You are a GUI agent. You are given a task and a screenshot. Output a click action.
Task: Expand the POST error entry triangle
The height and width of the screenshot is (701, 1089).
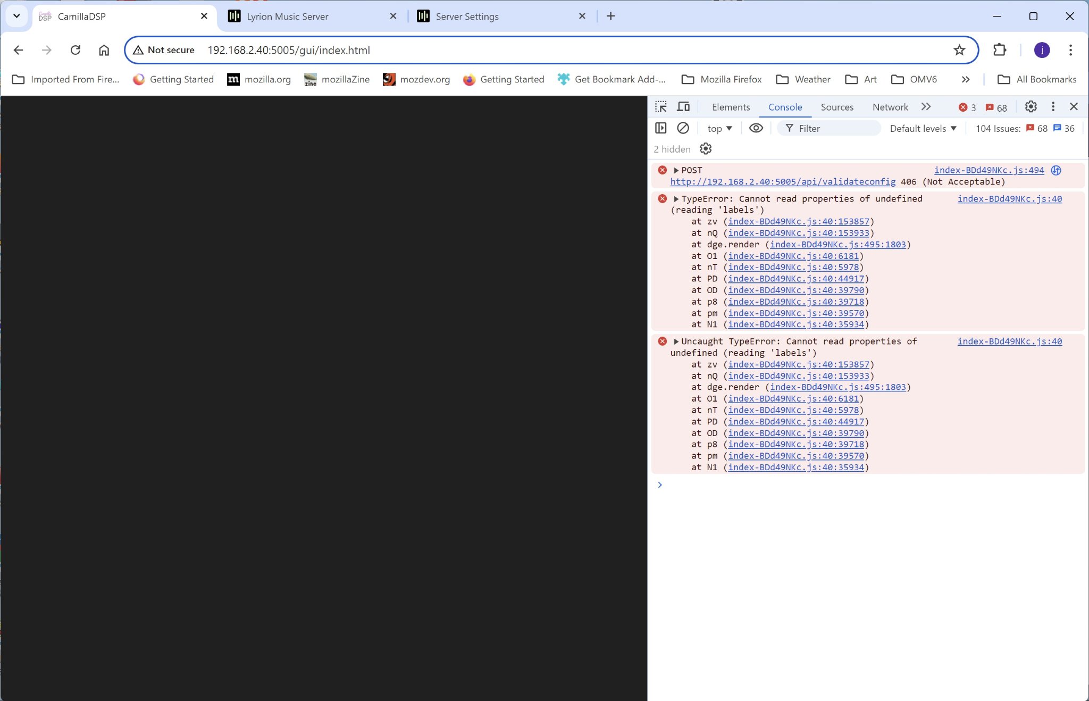(x=676, y=170)
